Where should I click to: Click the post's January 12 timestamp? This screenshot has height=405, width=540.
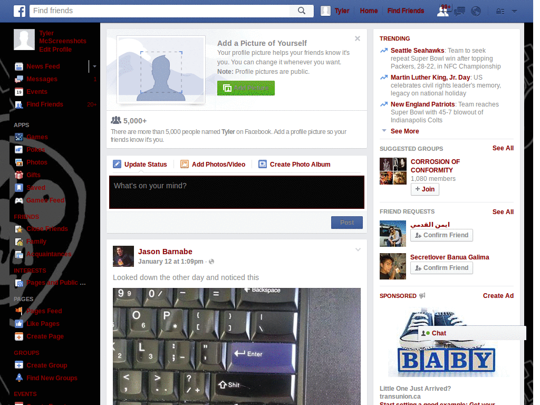pyautogui.click(x=170, y=262)
